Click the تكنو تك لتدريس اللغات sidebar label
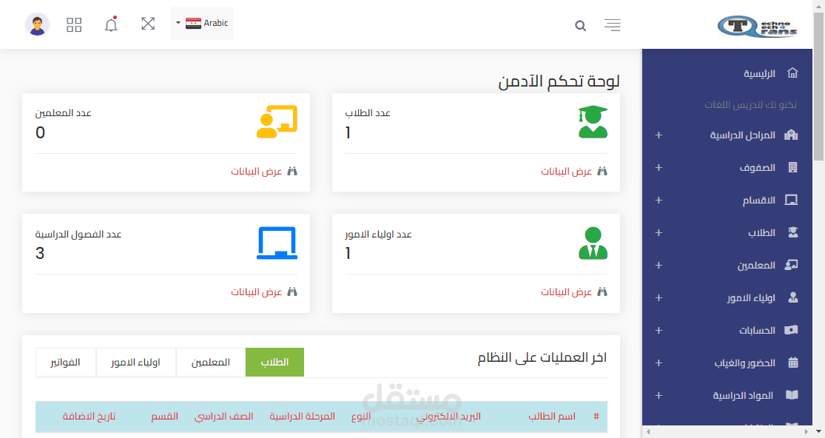The image size is (825, 438). click(x=751, y=104)
